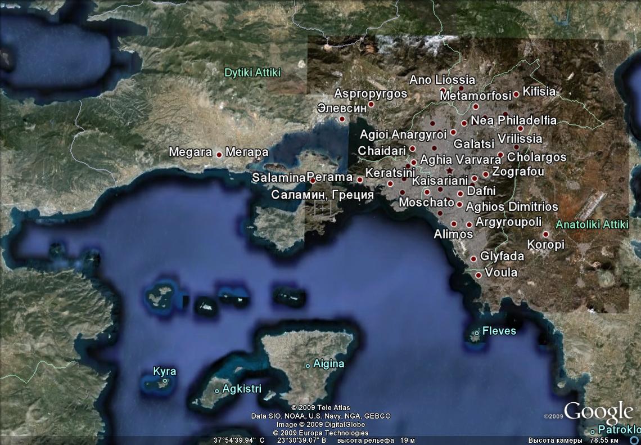The height and width of the screenshot is (445, 641).
Task: Click the Aspropyrgos placemark red dot
Action: point(372,104)
